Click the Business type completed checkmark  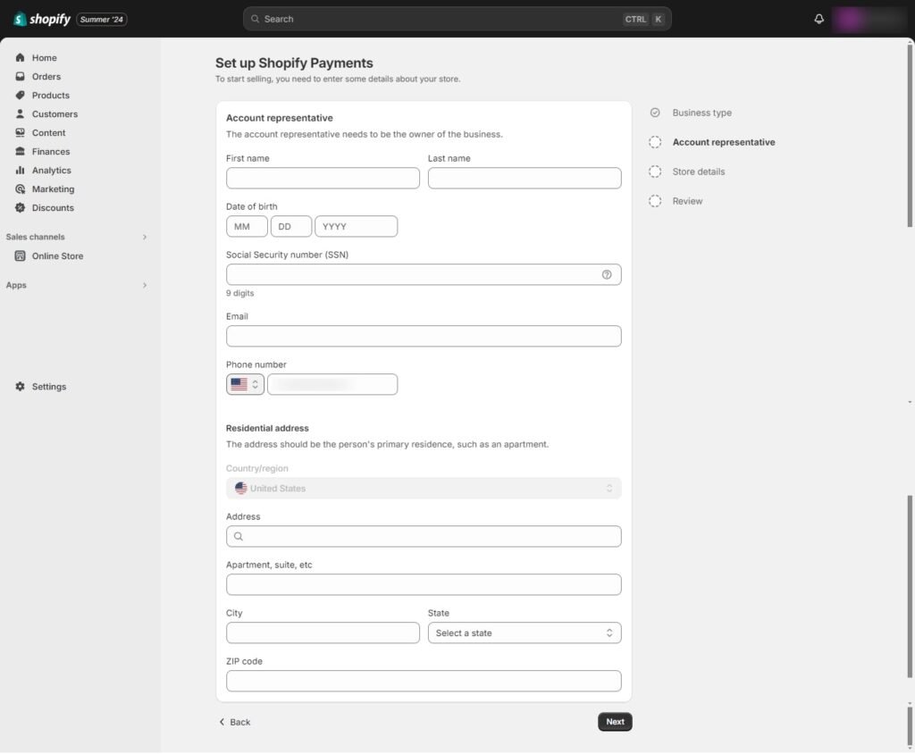click(655, 113)
